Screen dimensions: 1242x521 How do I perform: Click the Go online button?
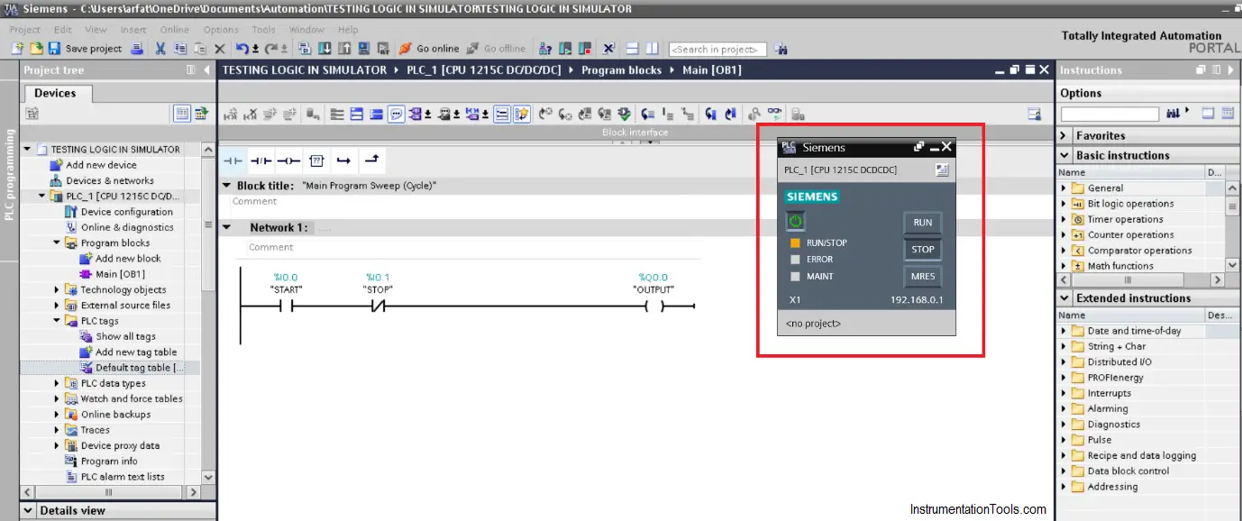point(429,49)
